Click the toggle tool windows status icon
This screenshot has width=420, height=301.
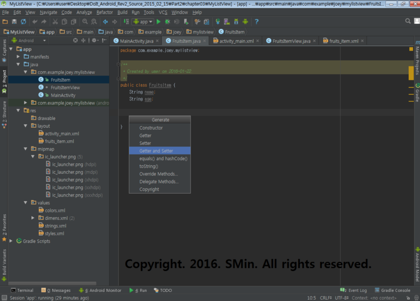tap(4, 298)
